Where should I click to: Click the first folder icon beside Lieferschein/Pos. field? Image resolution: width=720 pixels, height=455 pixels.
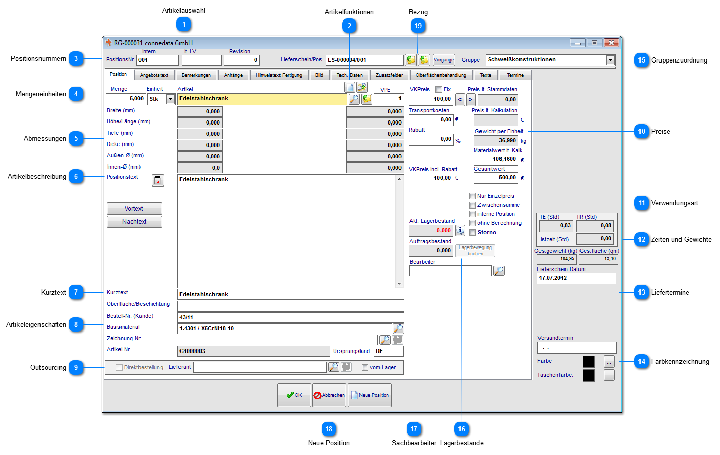click(411, 60)
